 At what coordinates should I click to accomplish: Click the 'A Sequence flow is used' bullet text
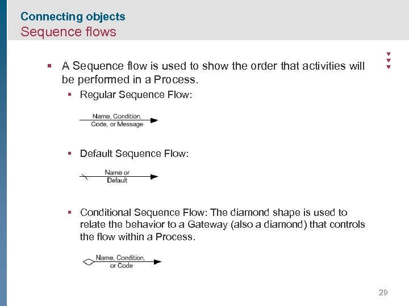(x=213, y=73)
